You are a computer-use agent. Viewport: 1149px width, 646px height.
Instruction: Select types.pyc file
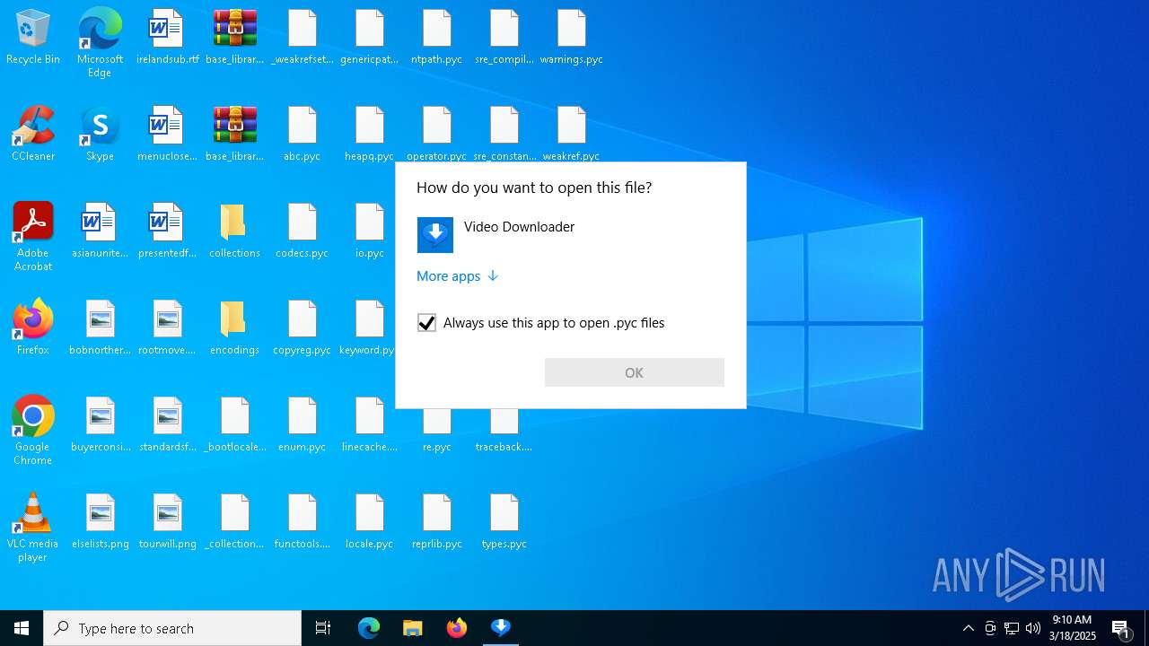click(504, 522)
